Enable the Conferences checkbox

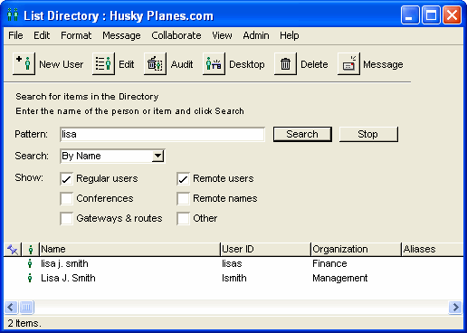click(x=66, y=198)
